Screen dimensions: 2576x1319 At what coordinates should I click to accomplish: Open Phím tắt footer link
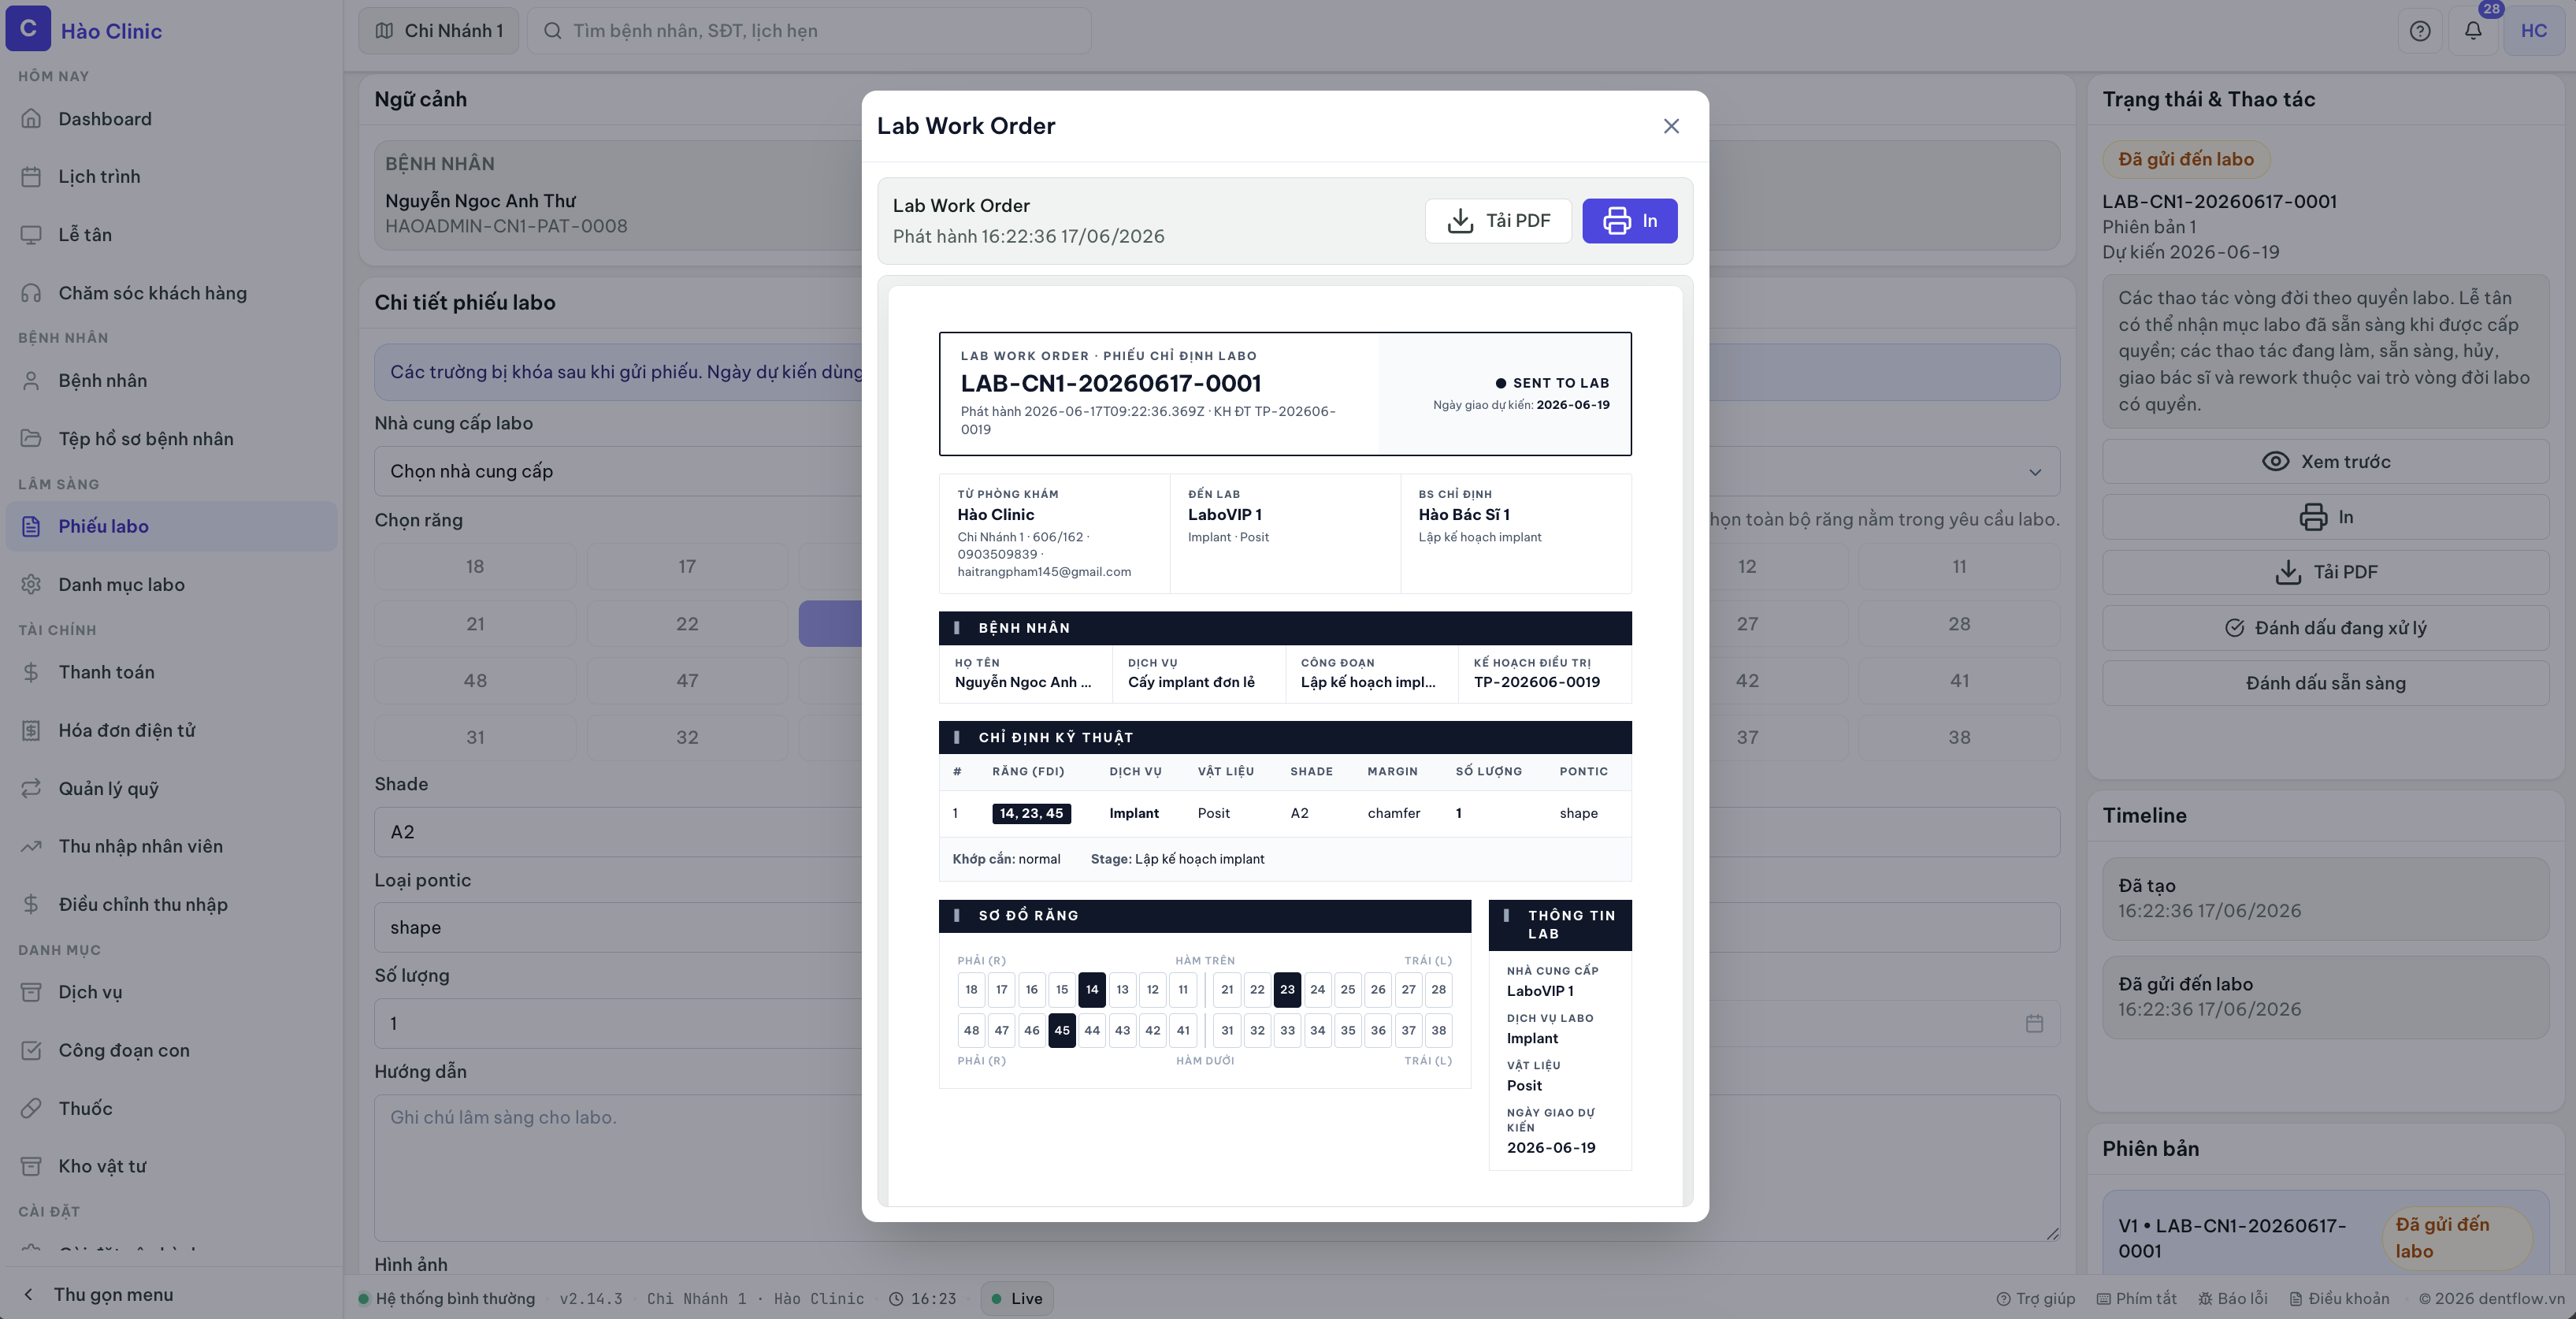[x=2136, y=1299]
